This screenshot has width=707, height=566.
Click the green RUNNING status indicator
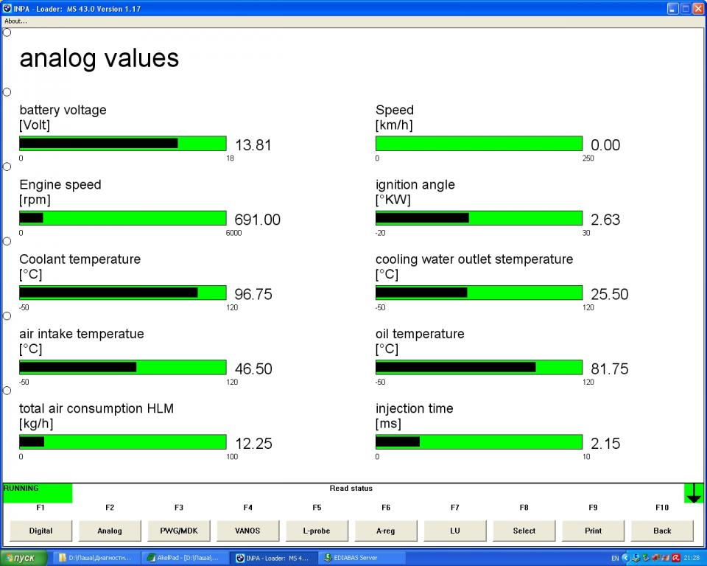click(38, 493)
